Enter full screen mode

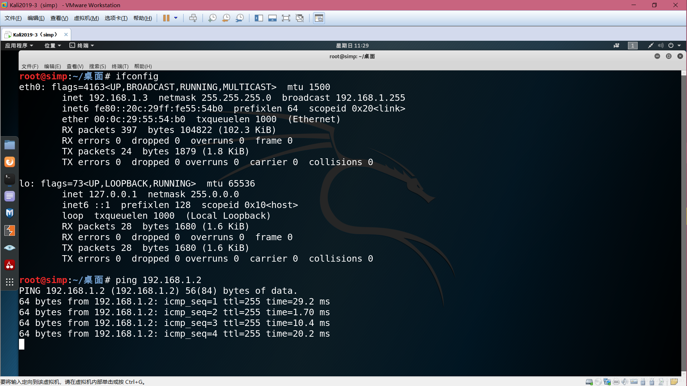[286, 18]
